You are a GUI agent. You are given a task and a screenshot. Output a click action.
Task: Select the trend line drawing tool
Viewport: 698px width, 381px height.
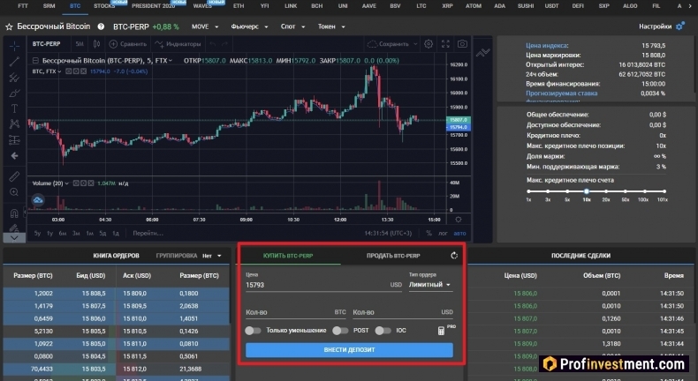tap(14, 62)
